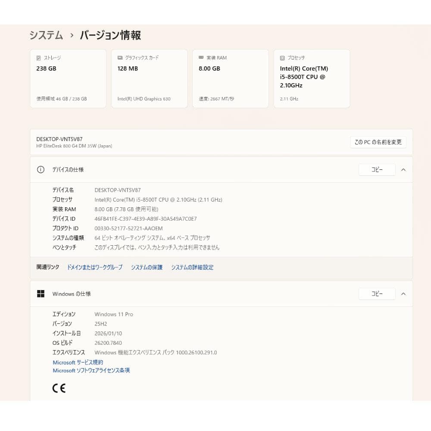The width and height of the screenshot is (431, 431).
Task: Open the Intel Core i5-8500T processor tile
Action: pos(312,78)
